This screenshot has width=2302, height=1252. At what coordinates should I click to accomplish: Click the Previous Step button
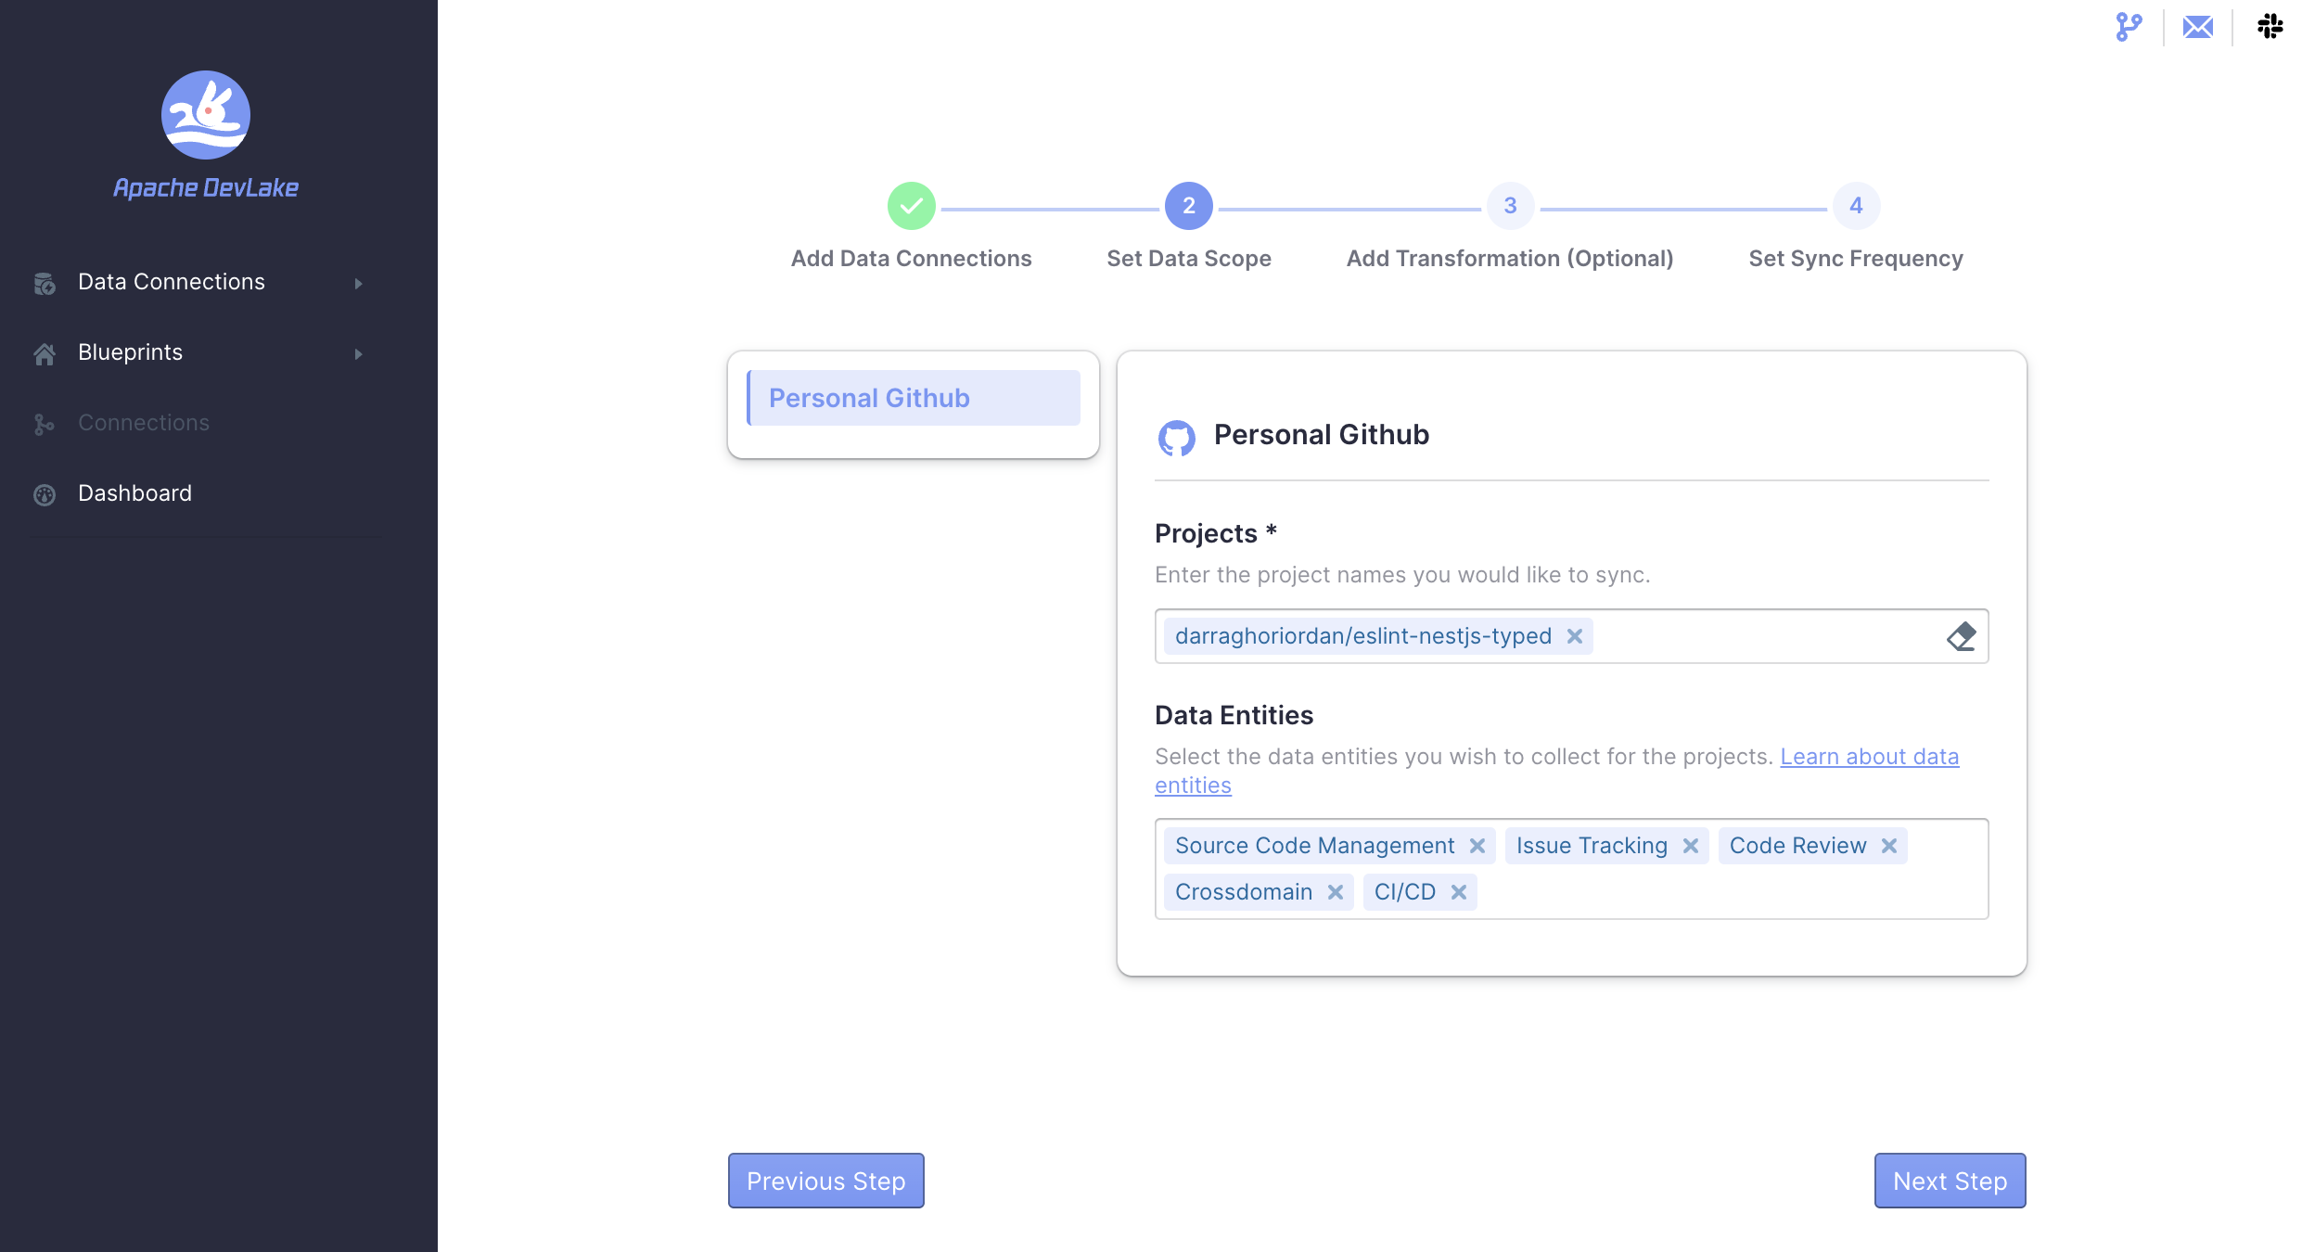826,1181
